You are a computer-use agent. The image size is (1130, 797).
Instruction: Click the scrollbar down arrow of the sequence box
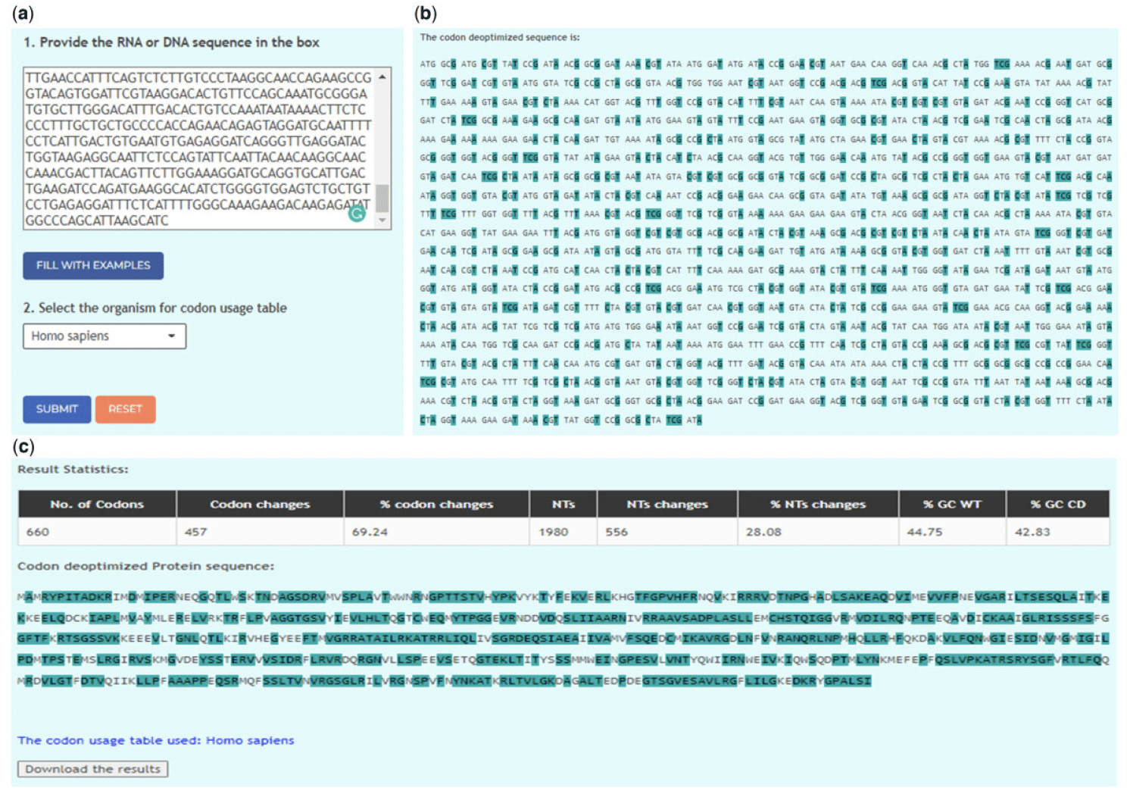tap(382, 220)
